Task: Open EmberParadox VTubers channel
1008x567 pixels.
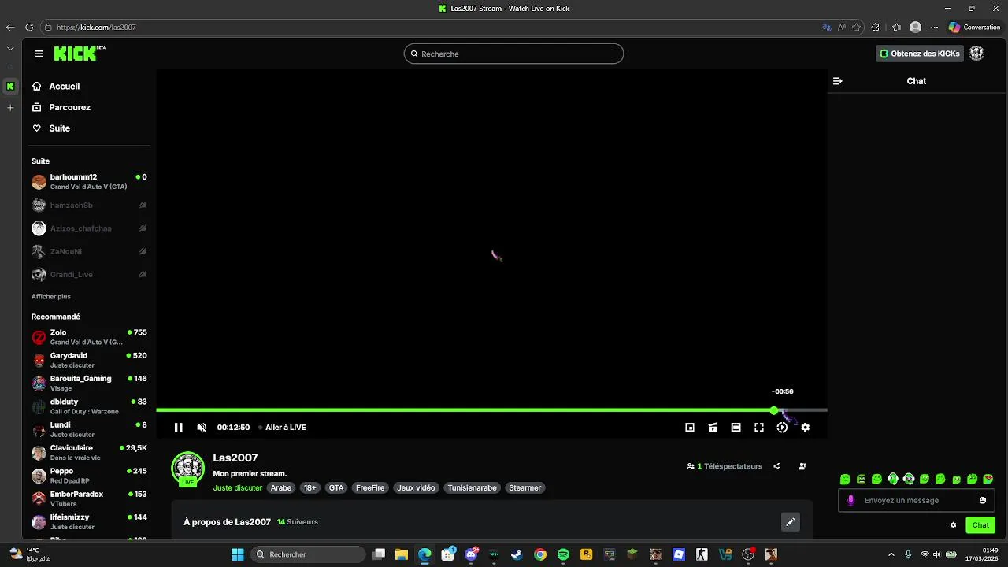Action: [89, 498]
